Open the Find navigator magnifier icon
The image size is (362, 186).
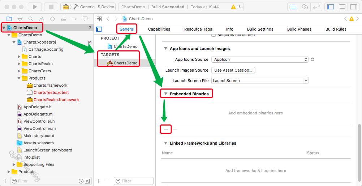(31, 19)
